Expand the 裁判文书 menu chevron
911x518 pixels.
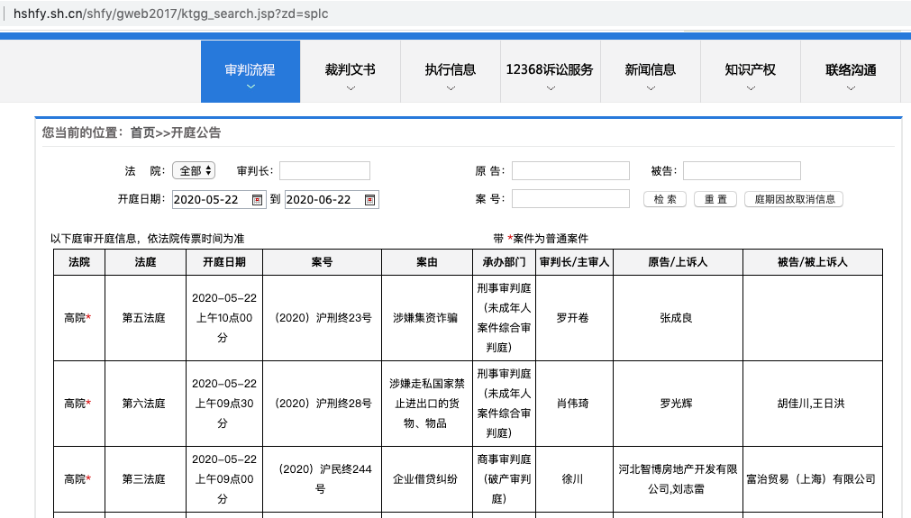click(351, 87)
